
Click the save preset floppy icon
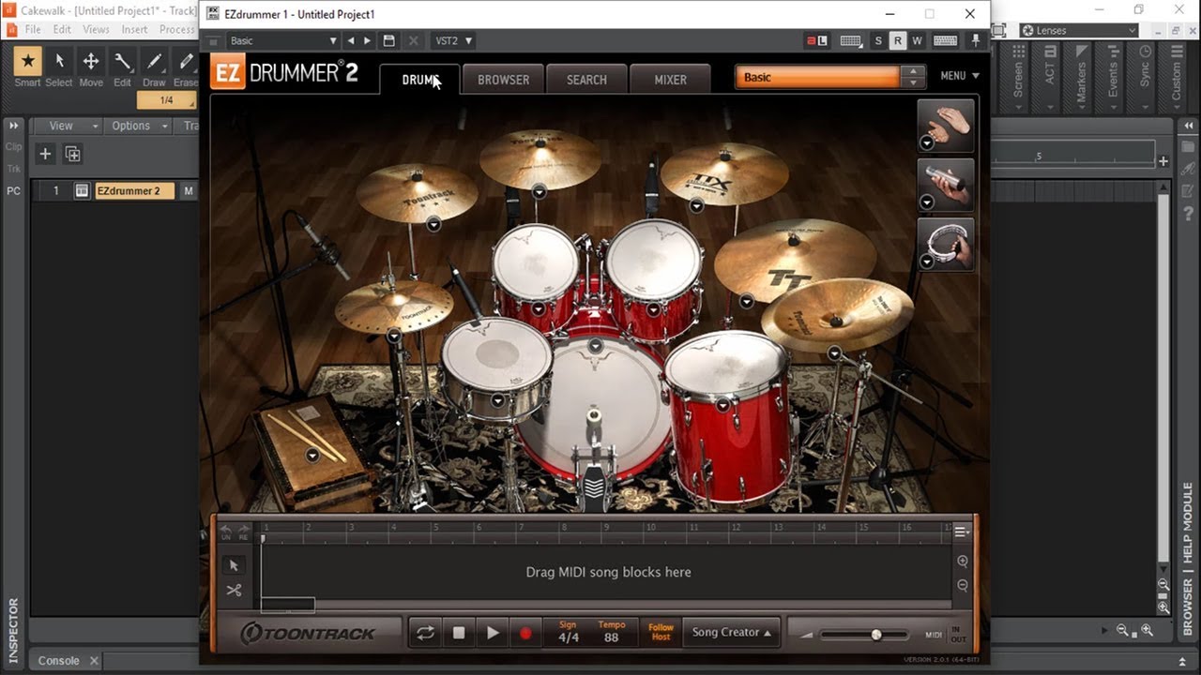[388, 40]
